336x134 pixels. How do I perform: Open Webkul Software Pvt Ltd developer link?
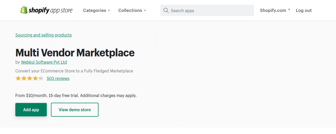coord(44,62)
